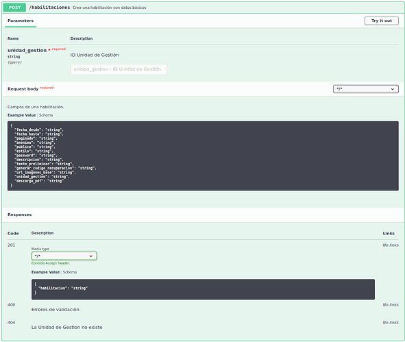Switch to request body Example Value tab
This screenshot has width=405, height=342.
coord(21,115)
